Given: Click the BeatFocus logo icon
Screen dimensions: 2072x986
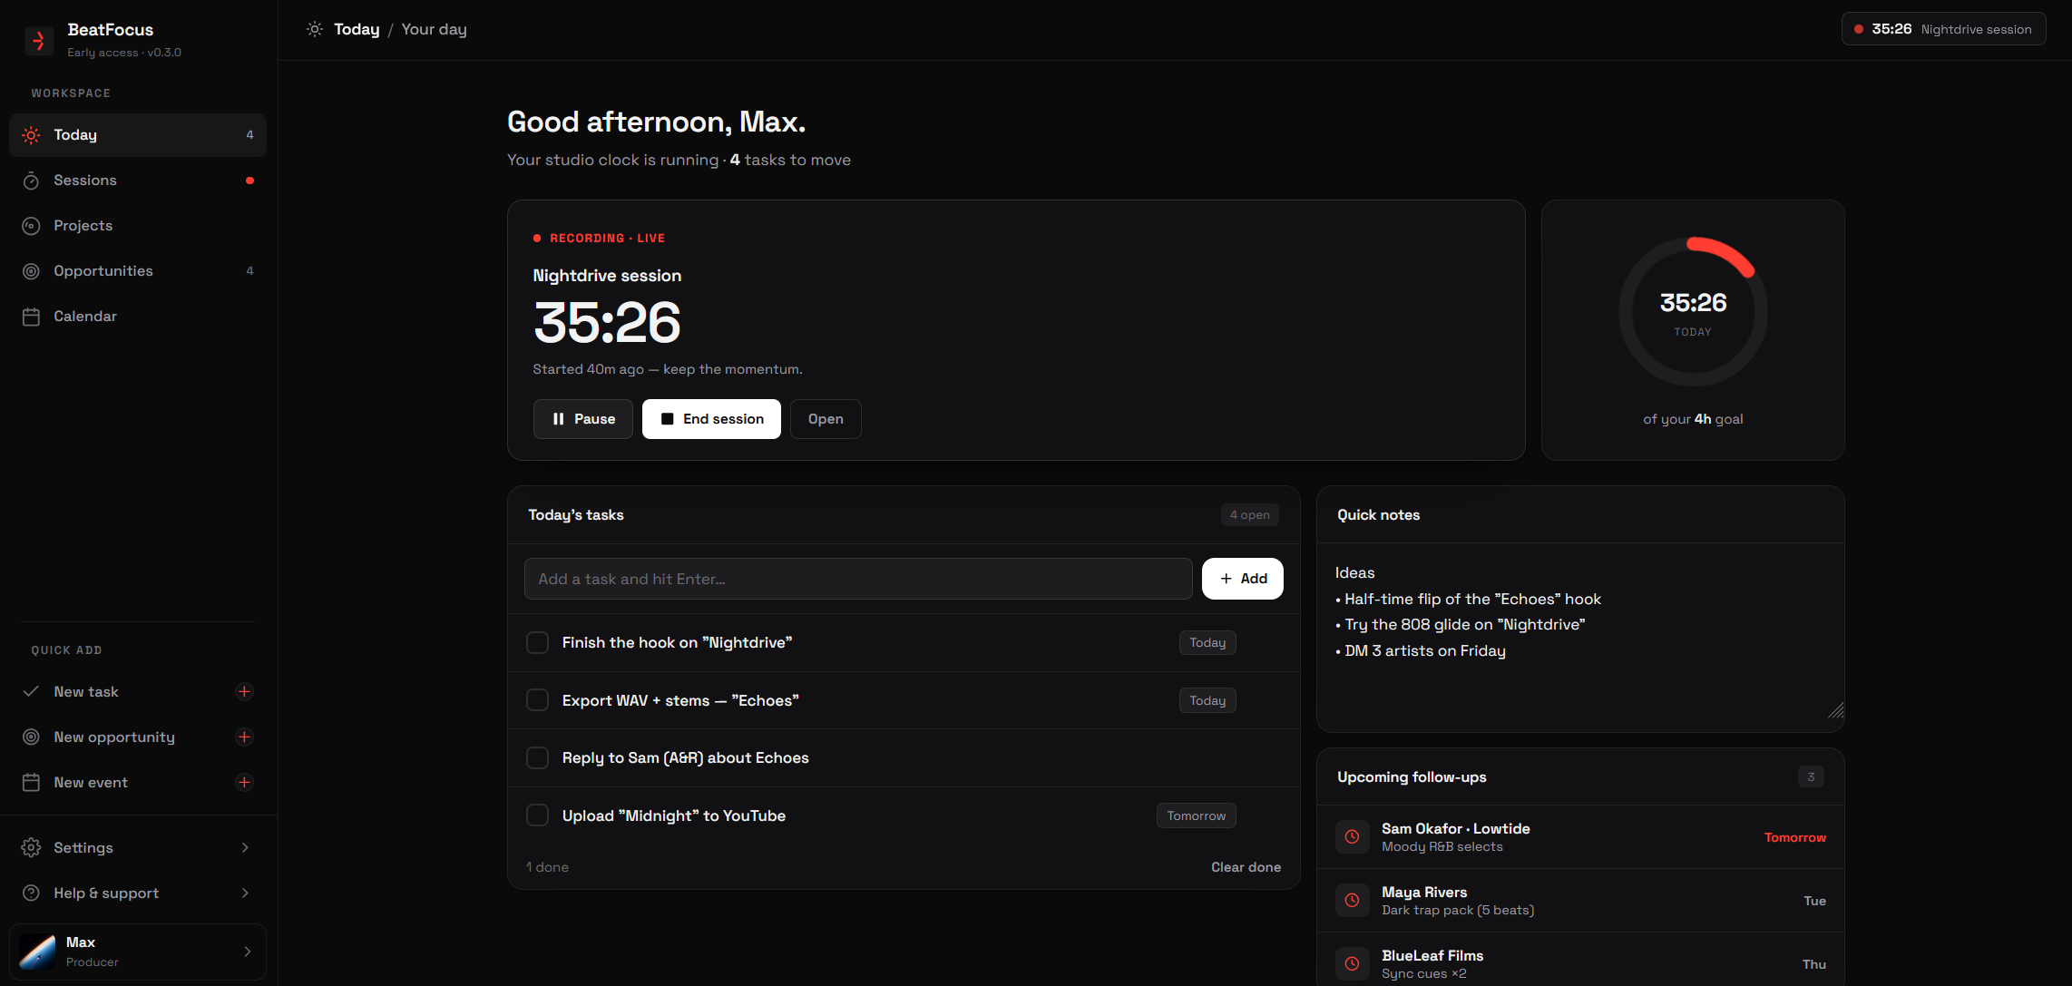Looking at the screenshot, I should point(39,41).
